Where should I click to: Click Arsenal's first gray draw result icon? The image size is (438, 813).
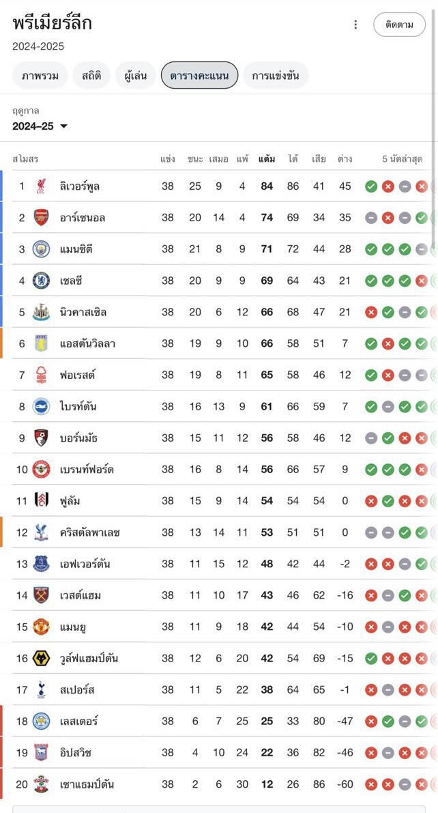(x=371, y=218)
